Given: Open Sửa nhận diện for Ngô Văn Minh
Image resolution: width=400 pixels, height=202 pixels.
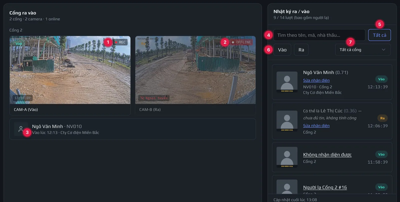Looking at the screenshot, I should [x=316, y=80].
